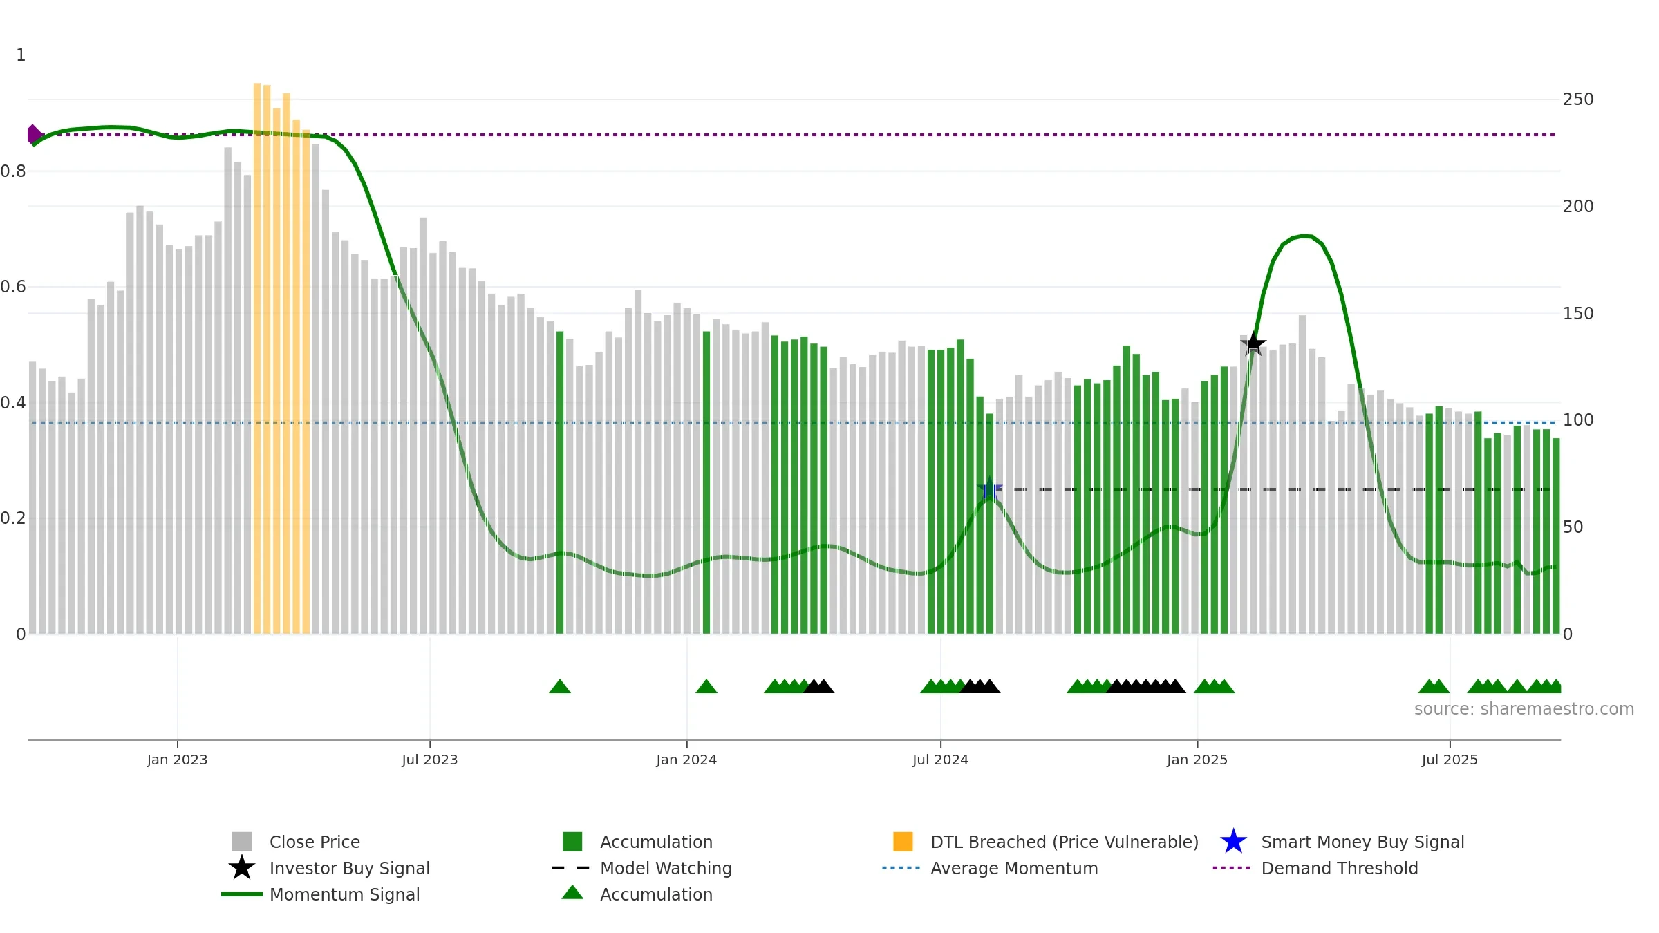Image resolution: width=1659 pixels, height=933 pixels.
Task: Click the blue Smart Money Buy star on chart
Action: (x=990, y=489)
